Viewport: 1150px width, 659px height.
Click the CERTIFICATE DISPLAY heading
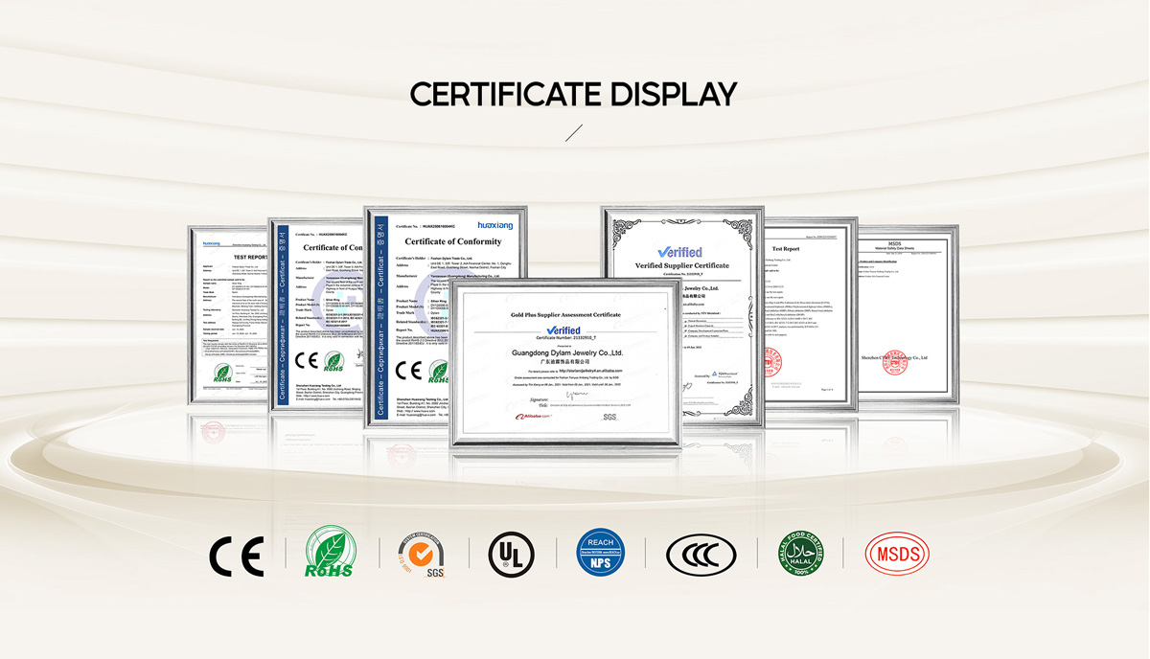tap(574, 94)
